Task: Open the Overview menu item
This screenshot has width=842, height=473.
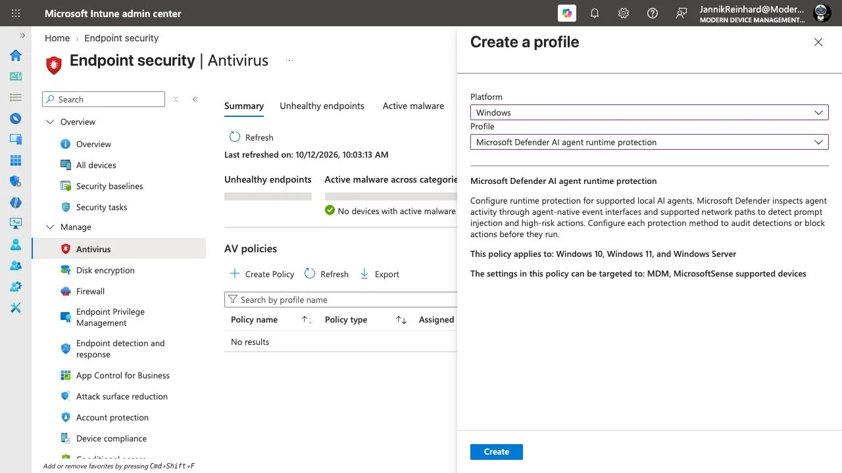Action: 93,144
